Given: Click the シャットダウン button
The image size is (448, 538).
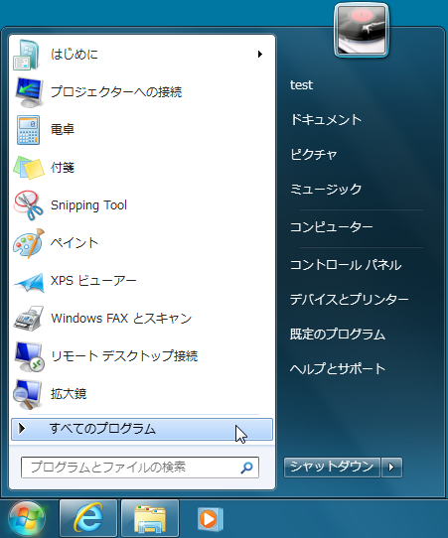Looking at the screenshot, I should (x=332, y=467).
